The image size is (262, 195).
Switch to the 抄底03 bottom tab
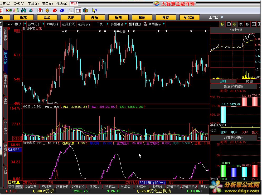click(x=126, y=187)
